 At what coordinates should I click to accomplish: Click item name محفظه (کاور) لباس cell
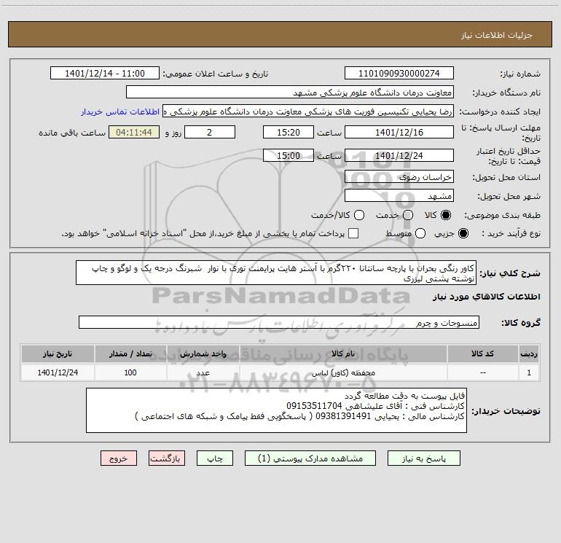point(343,372)
